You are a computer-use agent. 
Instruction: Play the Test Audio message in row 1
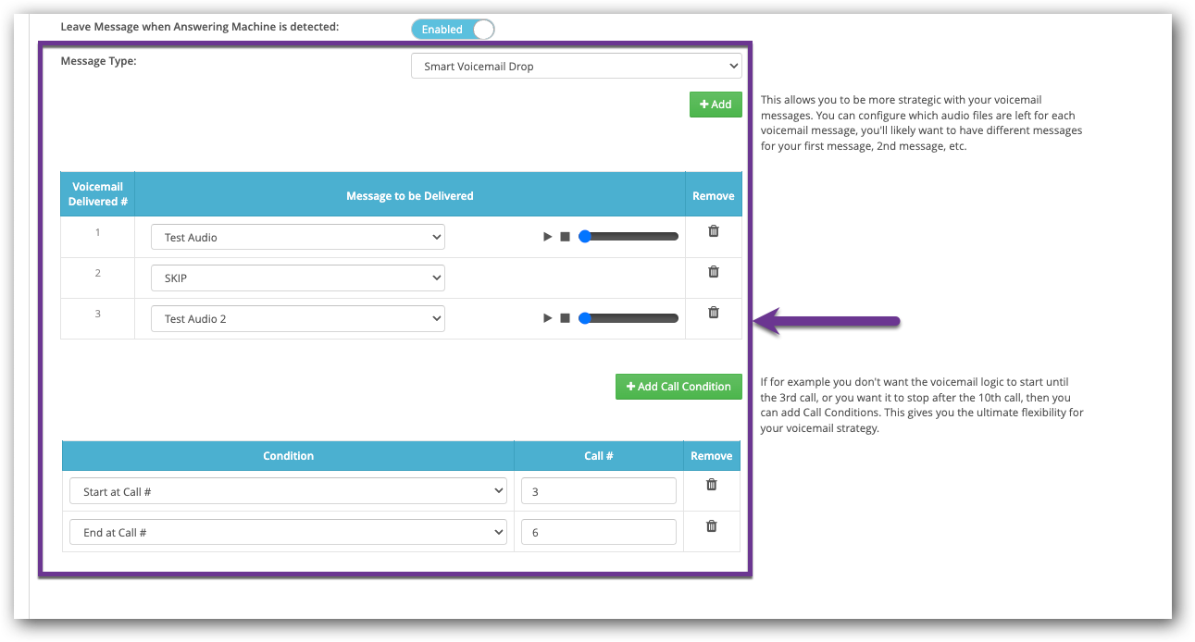[x=548, y=237]
